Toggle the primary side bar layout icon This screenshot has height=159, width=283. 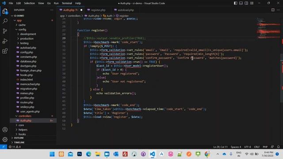235,3
